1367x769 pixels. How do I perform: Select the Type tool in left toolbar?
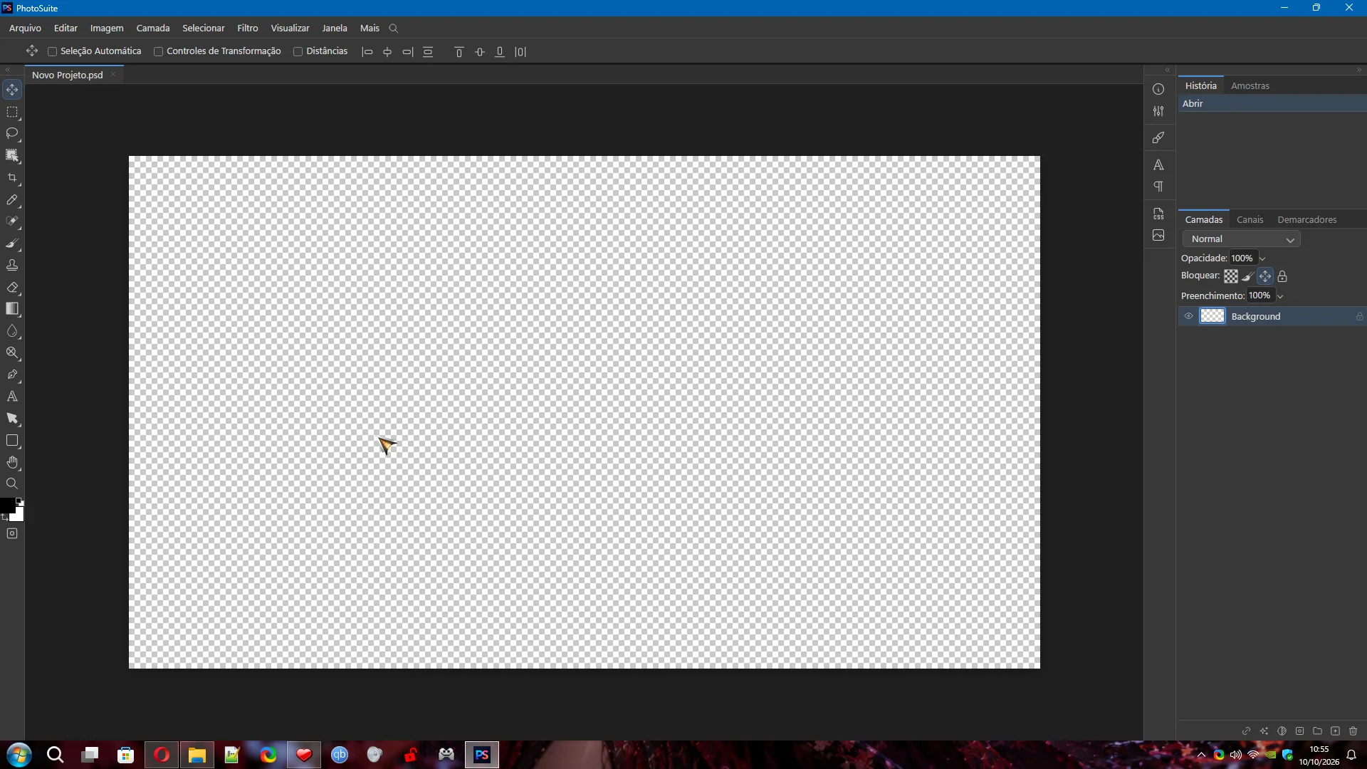[12, 397]
